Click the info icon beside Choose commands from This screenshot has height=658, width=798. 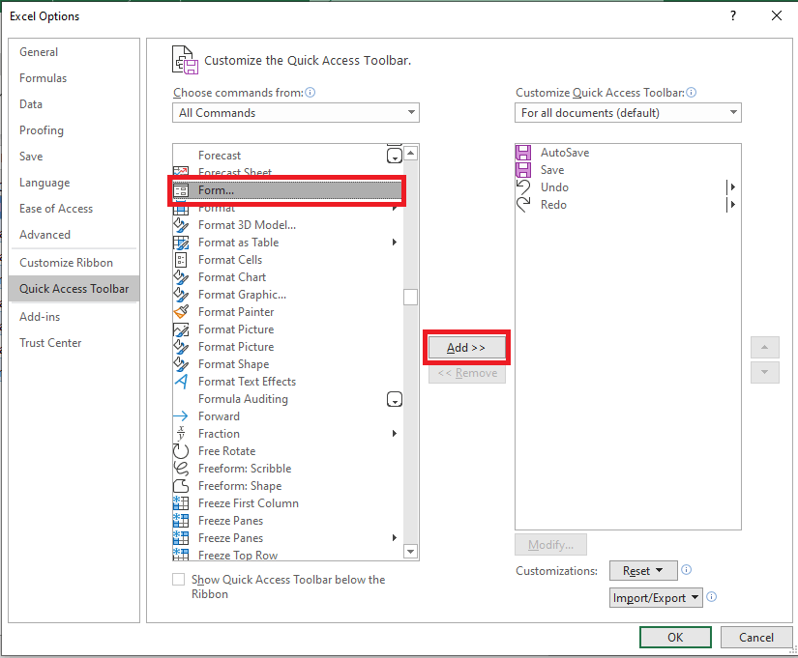pos(310,92)
